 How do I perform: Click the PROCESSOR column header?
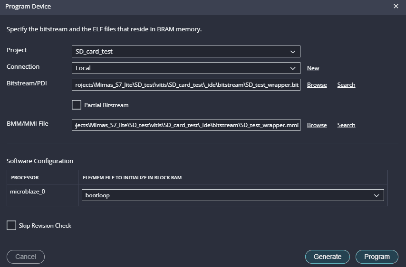25,178
